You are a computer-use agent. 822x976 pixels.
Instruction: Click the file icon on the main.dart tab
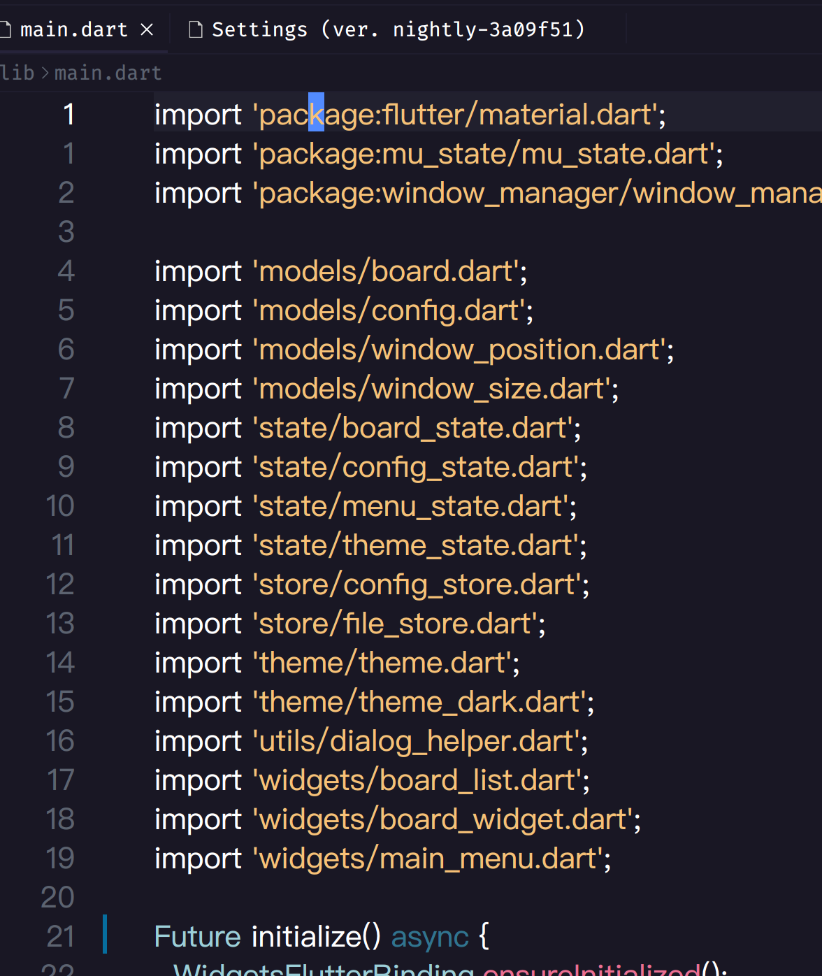click(7, 29)
